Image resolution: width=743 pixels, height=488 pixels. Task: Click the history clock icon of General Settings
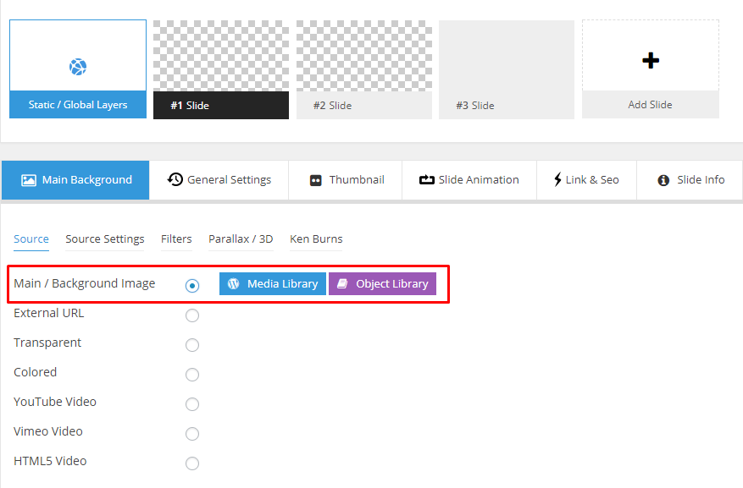[175, 179]
